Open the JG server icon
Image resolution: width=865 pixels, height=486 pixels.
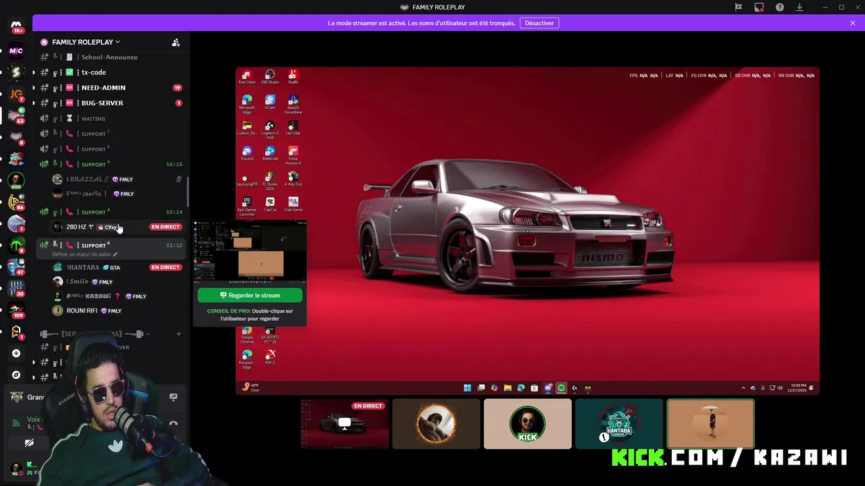click(16, 94)
